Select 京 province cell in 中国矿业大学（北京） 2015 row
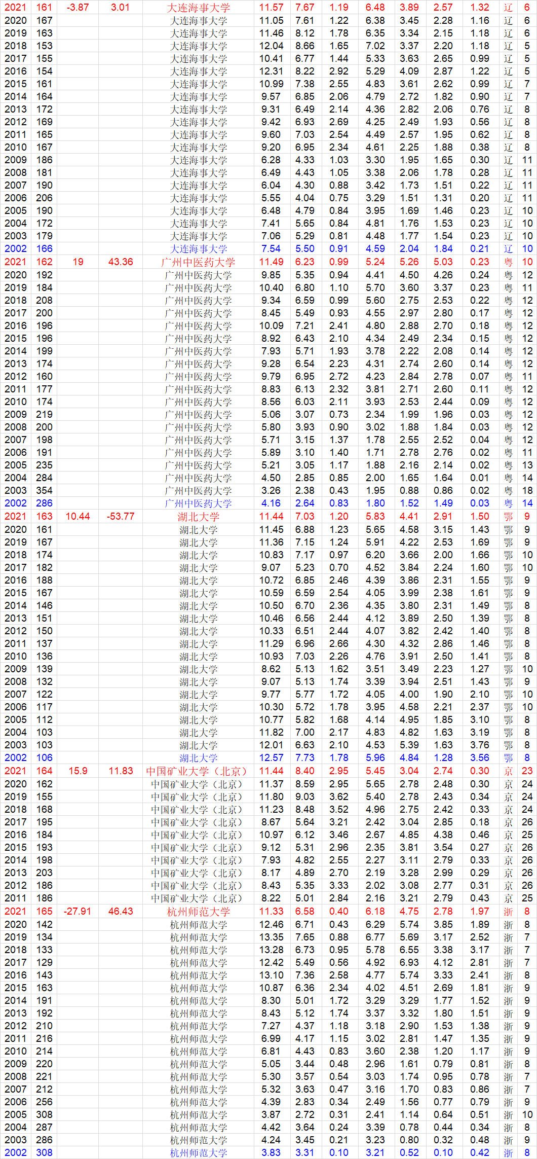The width and height of the screenshot is (537, 1159). [508, 848]
